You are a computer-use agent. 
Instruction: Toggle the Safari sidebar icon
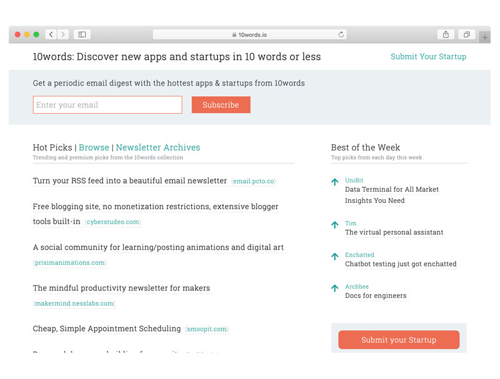82,34
